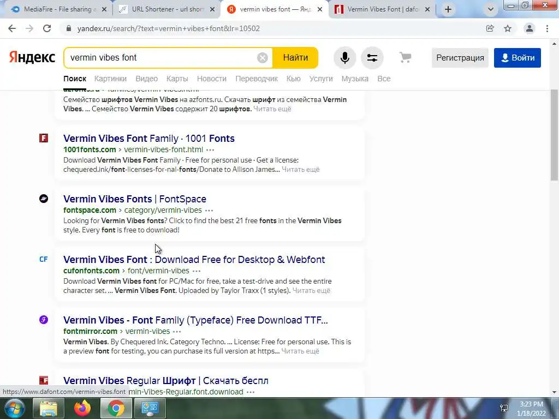The image size is (559, 419).
Task: Bookmark this page with the star icon
Action: (508, 28)
